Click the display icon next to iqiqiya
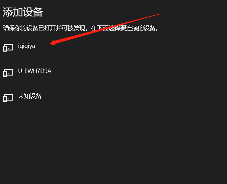The height and width of the screenshot is (184, 227). tap(8, 48)
